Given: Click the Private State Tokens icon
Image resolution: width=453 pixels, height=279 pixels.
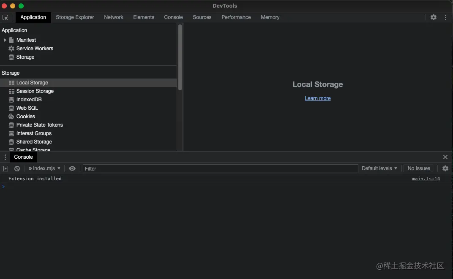Looking at the screenshot, I should 11,125.
